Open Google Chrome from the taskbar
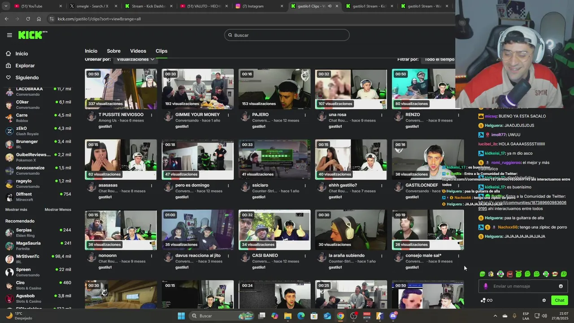574x323 pixels. tap(340, 316)
